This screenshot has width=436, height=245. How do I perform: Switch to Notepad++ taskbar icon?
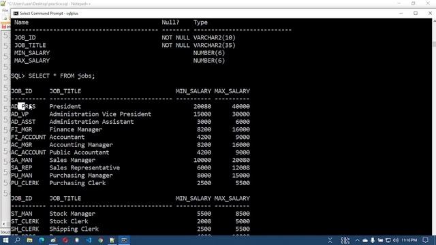click(112, 240)
